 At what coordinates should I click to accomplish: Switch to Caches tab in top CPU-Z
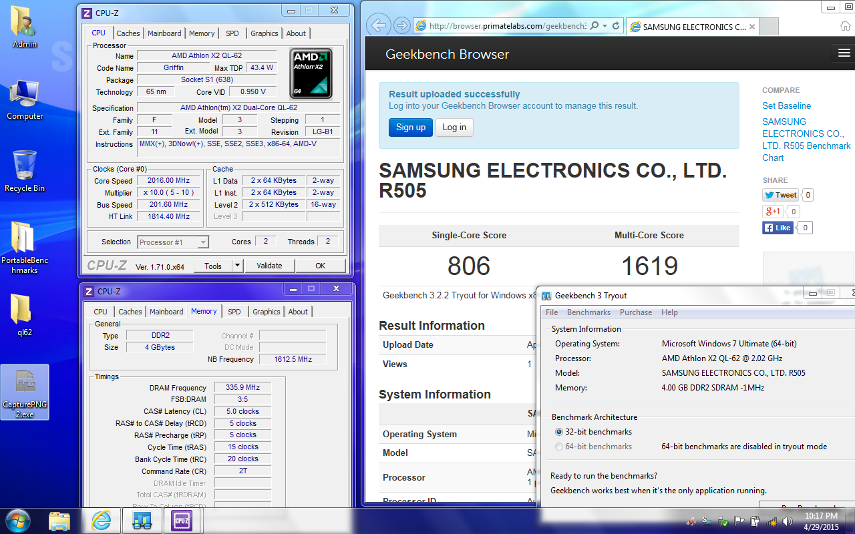tap(128, 33)
